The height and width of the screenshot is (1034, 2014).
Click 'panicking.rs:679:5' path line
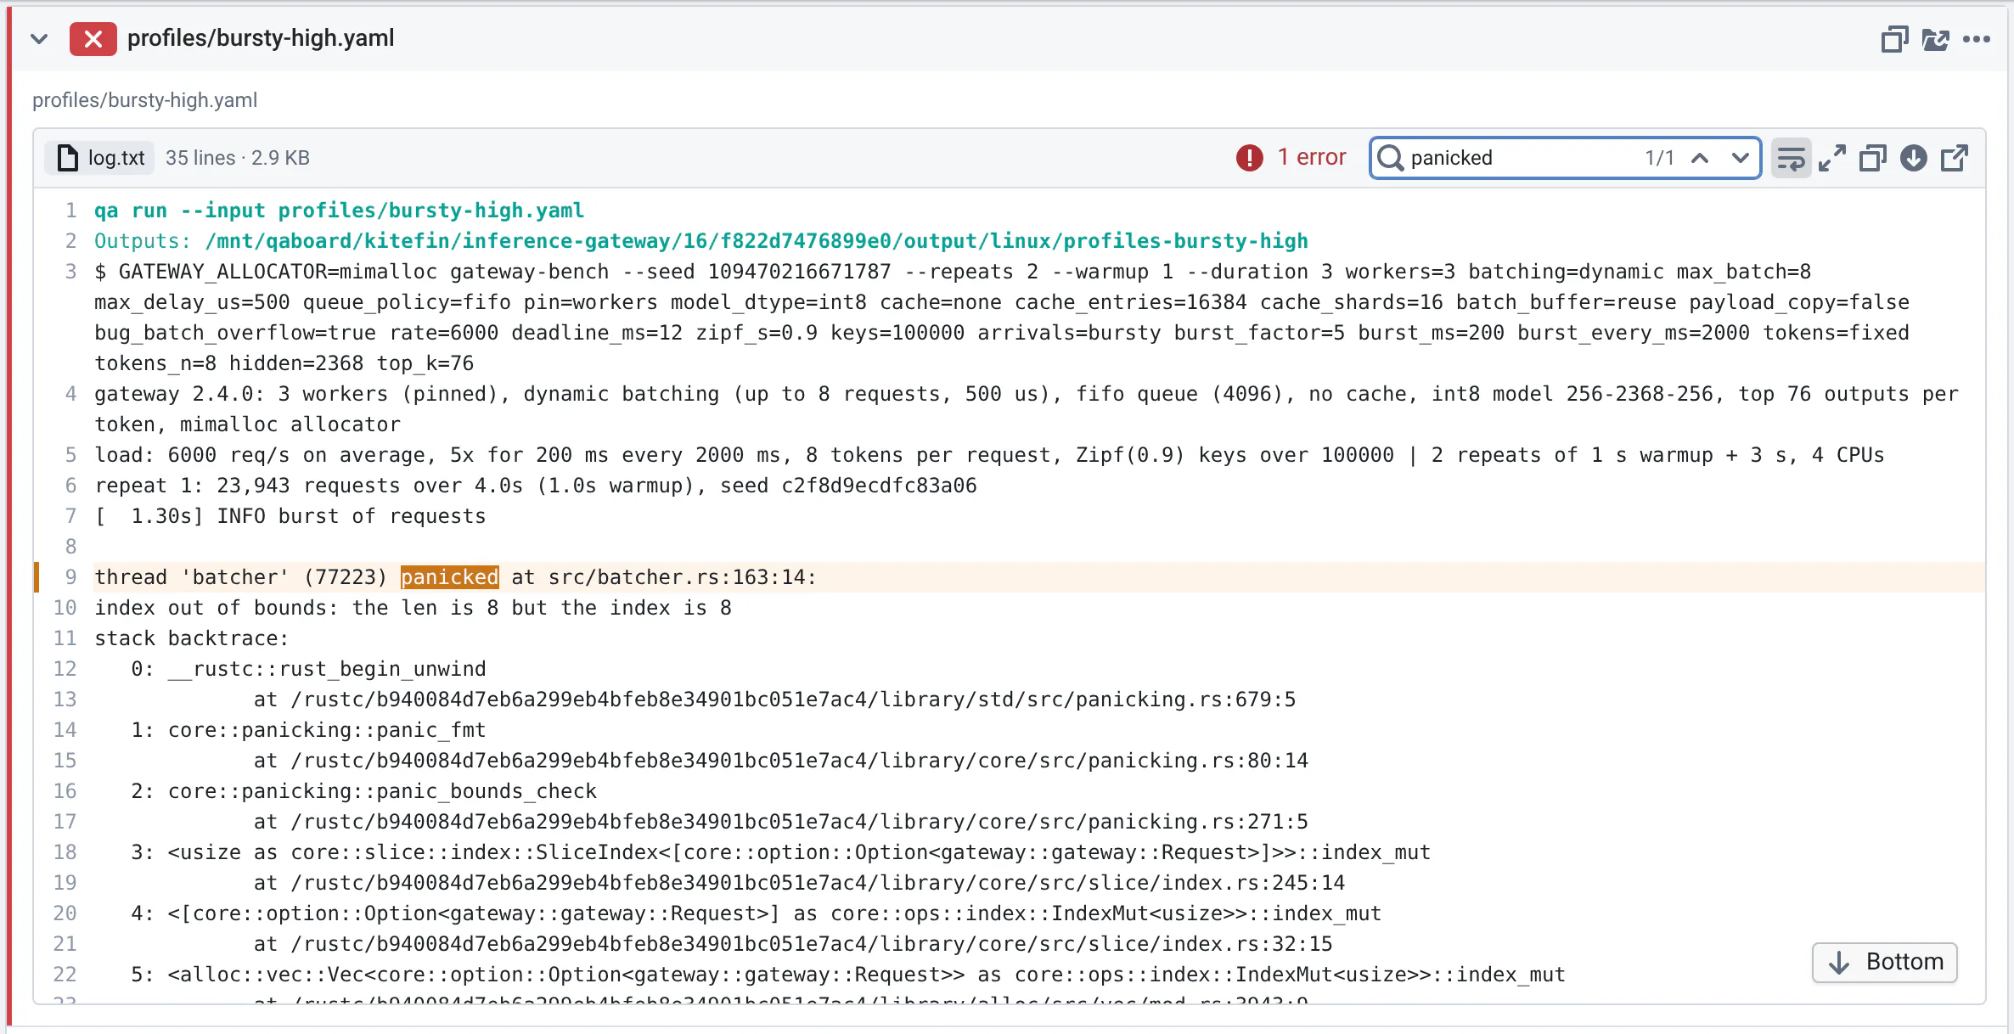click(x=774, y=700)
